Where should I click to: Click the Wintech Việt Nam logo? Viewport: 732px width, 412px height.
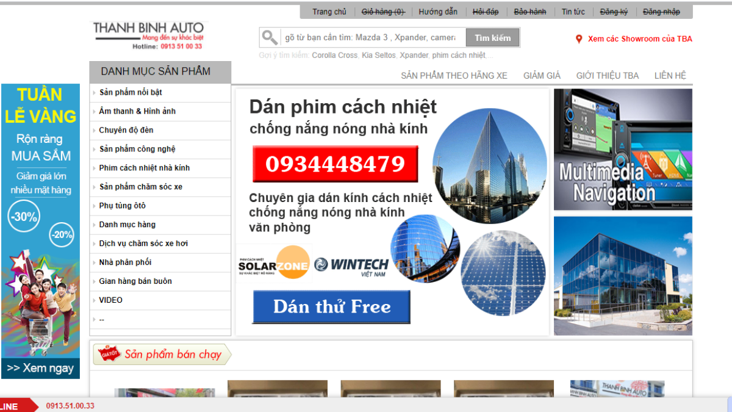pyautogui.click(x=351, y=266)
